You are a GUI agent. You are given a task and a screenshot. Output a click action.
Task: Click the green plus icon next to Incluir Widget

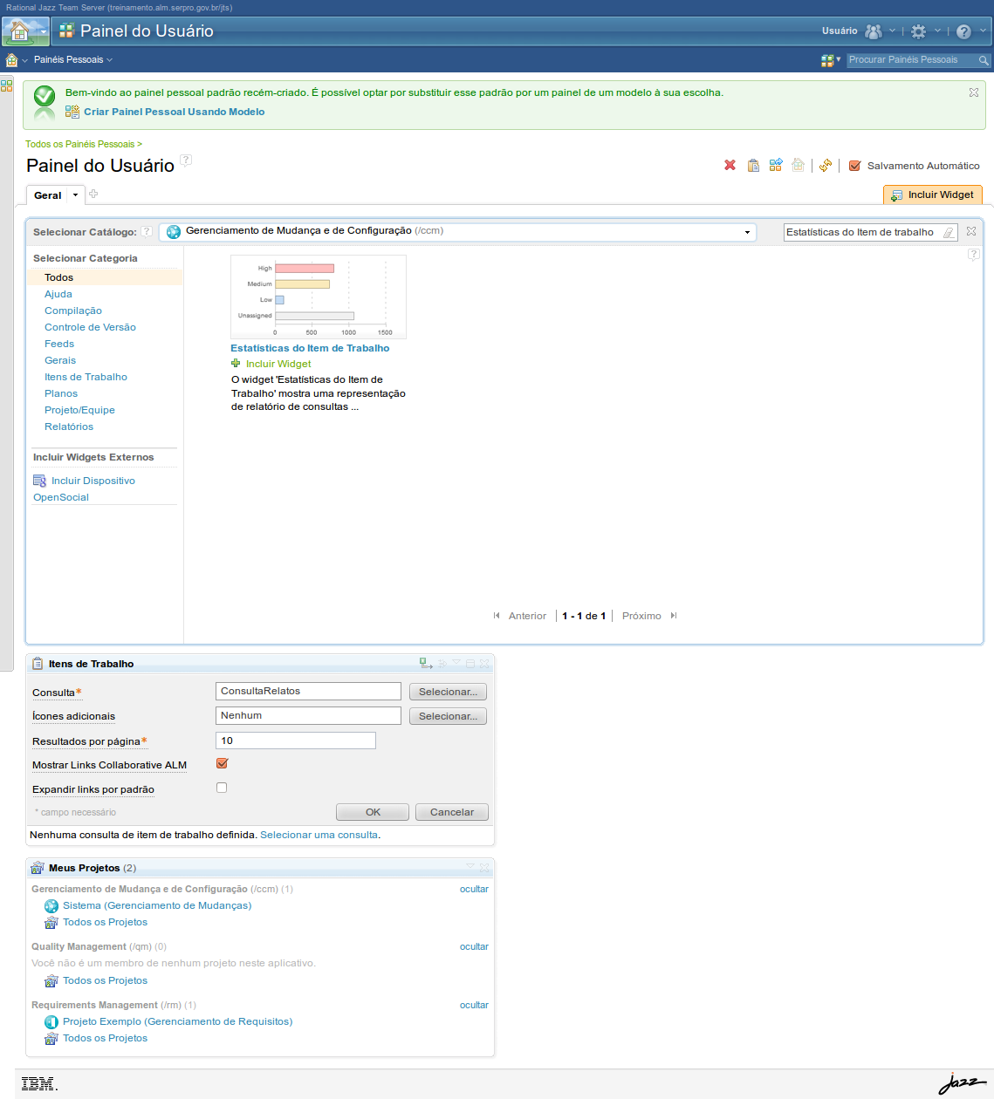(x=236, y=363)
